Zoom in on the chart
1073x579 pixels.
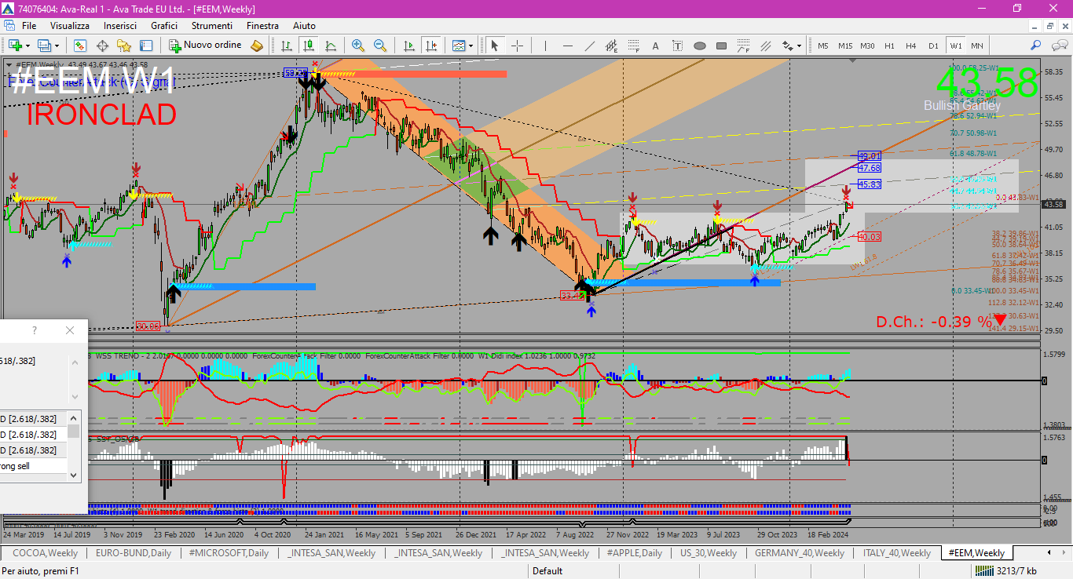358,46
